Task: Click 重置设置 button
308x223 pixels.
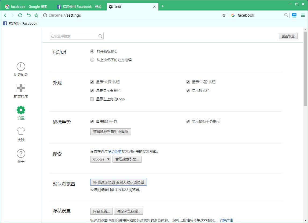Action: pos(288,36)
